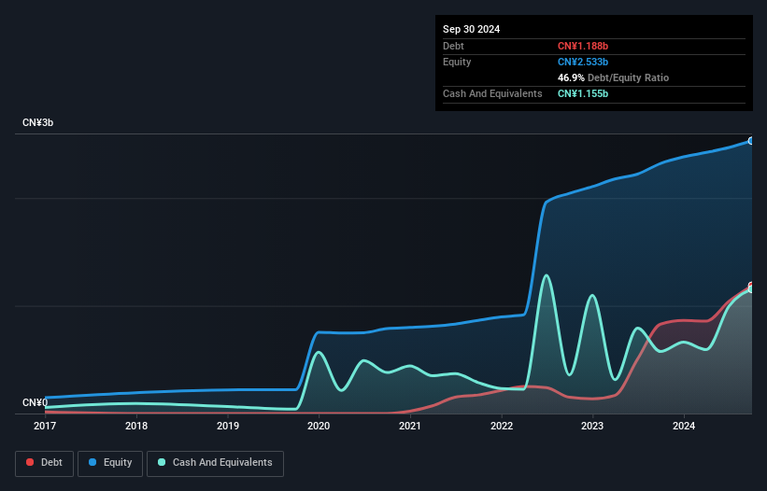
Task: Click the 2022 x-axis label
Action: [x=502, y=426]
